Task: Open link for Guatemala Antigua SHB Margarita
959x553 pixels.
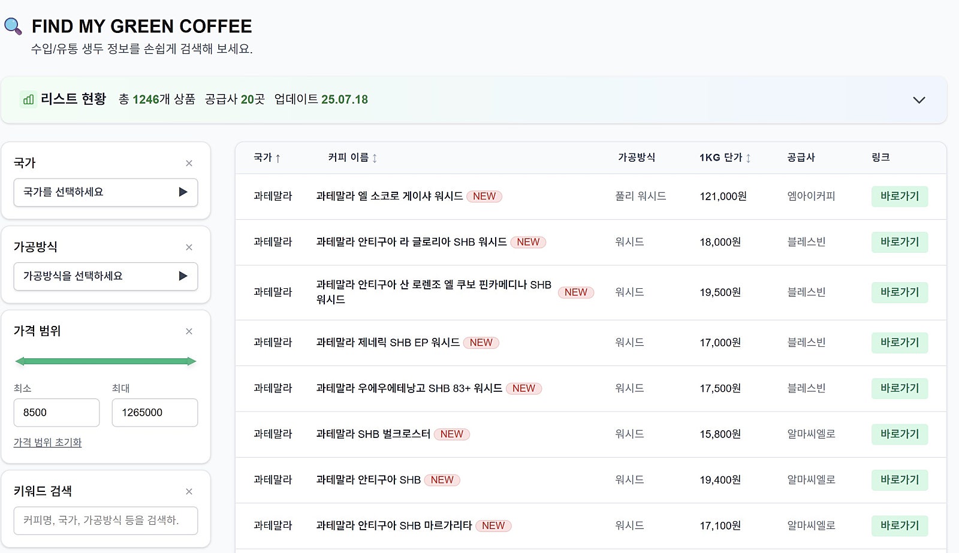Action: tap(899, 526)
